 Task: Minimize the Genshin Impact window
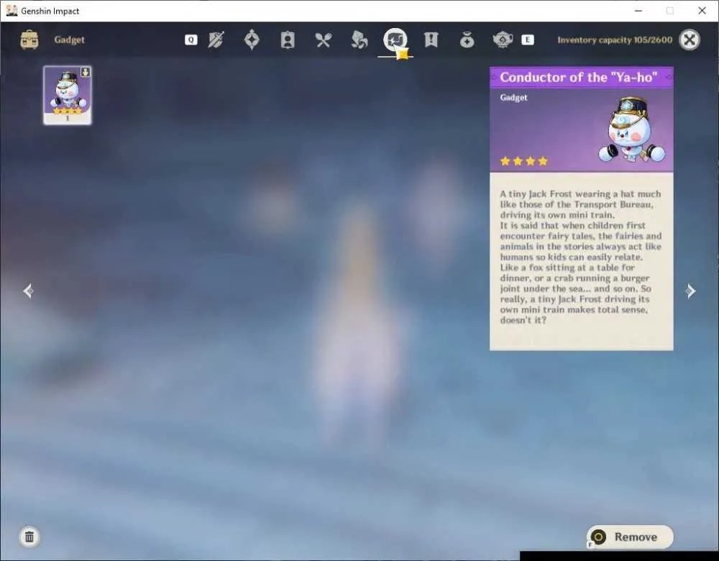638,11
